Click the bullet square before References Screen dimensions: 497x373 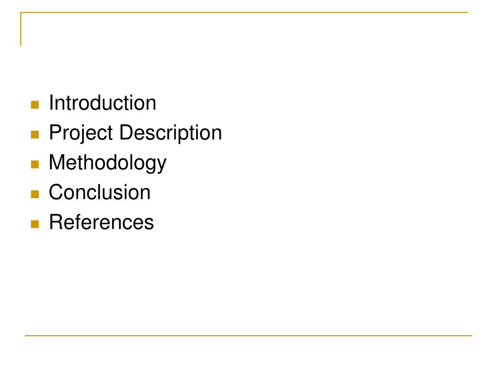click(x=35, y=224)
